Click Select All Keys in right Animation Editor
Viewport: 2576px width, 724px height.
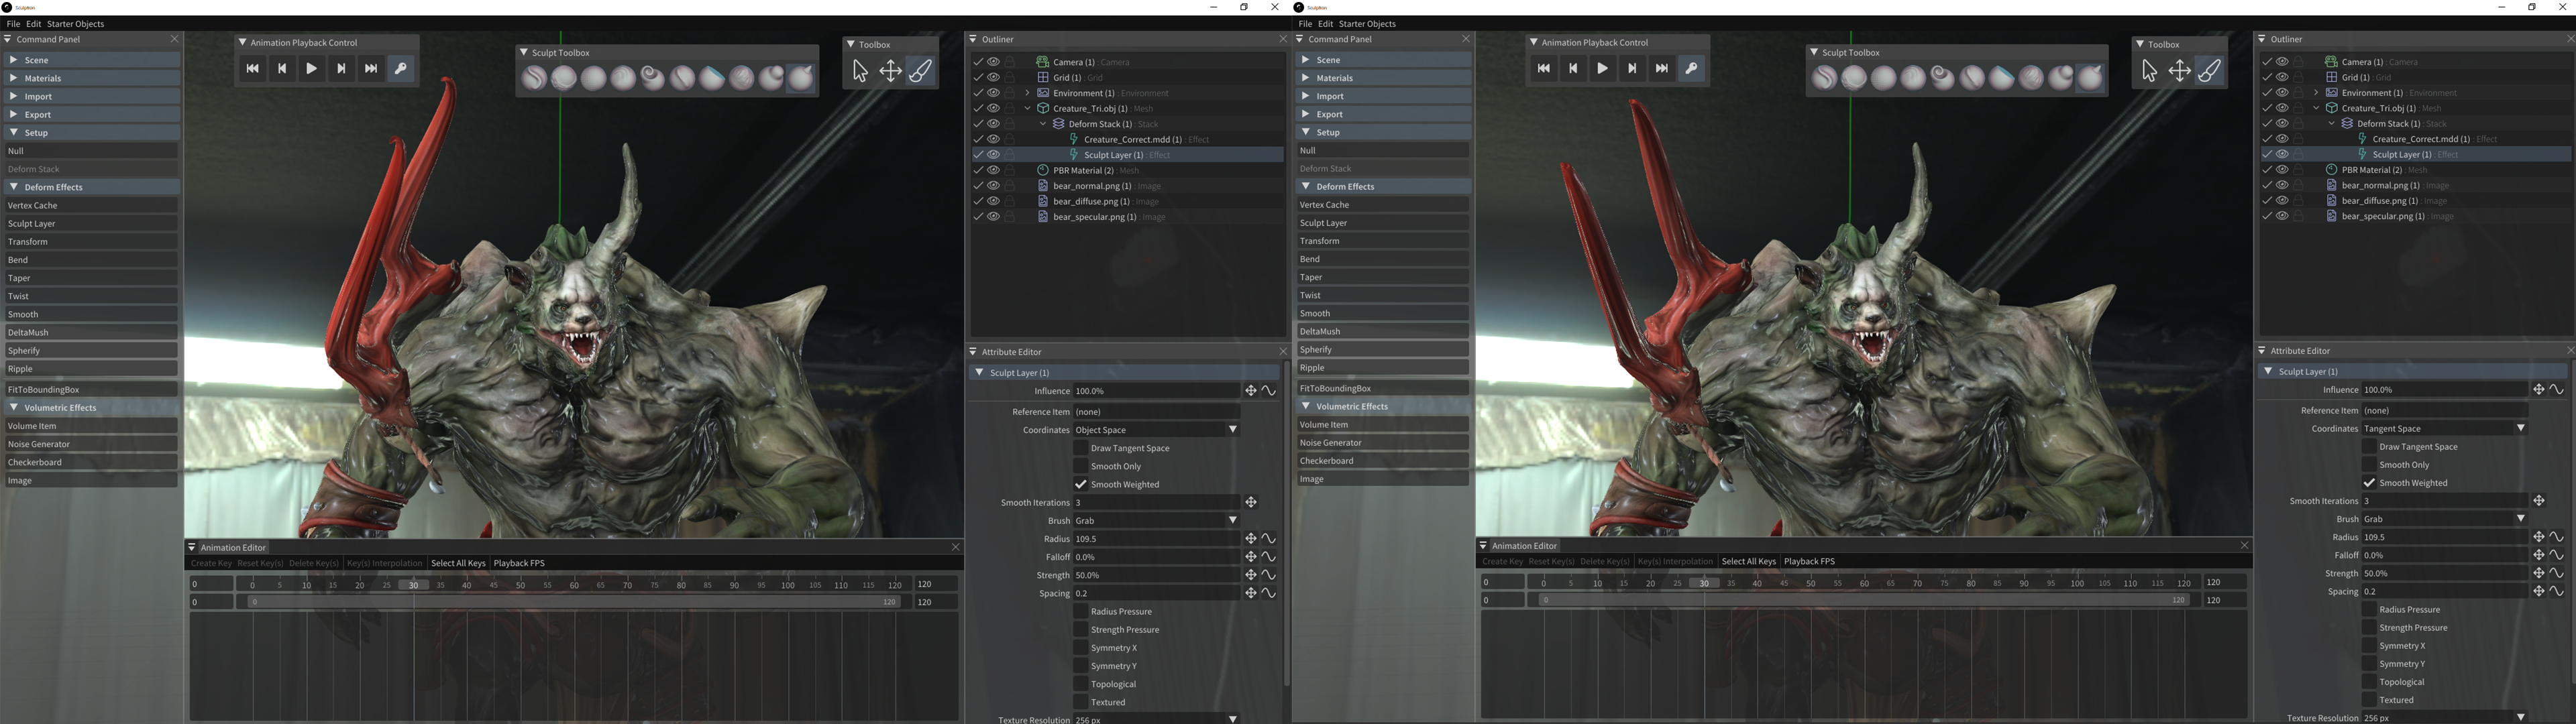click(x=1748, y=561)
